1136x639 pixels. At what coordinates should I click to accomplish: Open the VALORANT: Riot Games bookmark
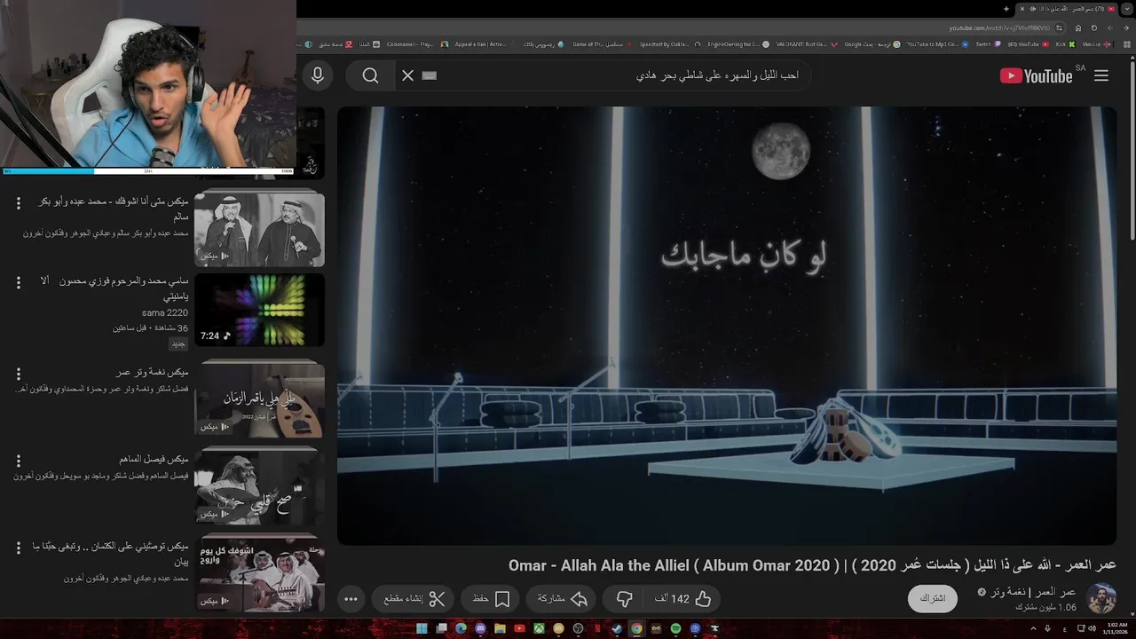pos(806,43)
